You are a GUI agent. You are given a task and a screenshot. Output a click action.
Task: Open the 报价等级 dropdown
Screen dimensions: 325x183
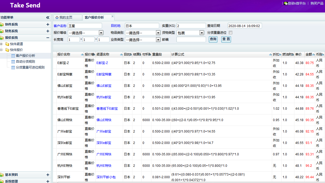[101, 33]
